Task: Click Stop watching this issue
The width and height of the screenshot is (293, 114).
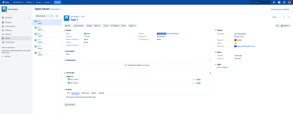Action: click(246, 46)
